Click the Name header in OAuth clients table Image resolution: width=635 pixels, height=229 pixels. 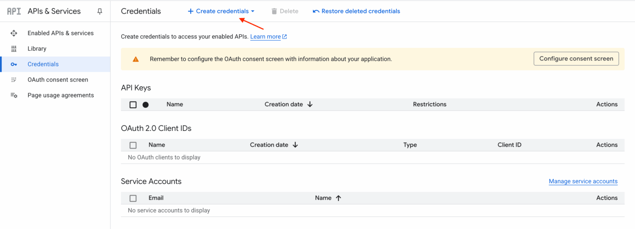[157, 145]
